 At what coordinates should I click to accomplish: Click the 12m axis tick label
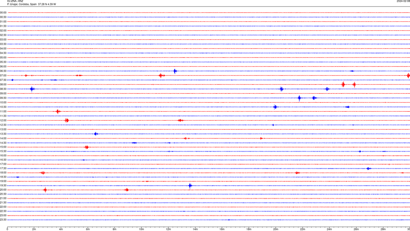[168, 229]
